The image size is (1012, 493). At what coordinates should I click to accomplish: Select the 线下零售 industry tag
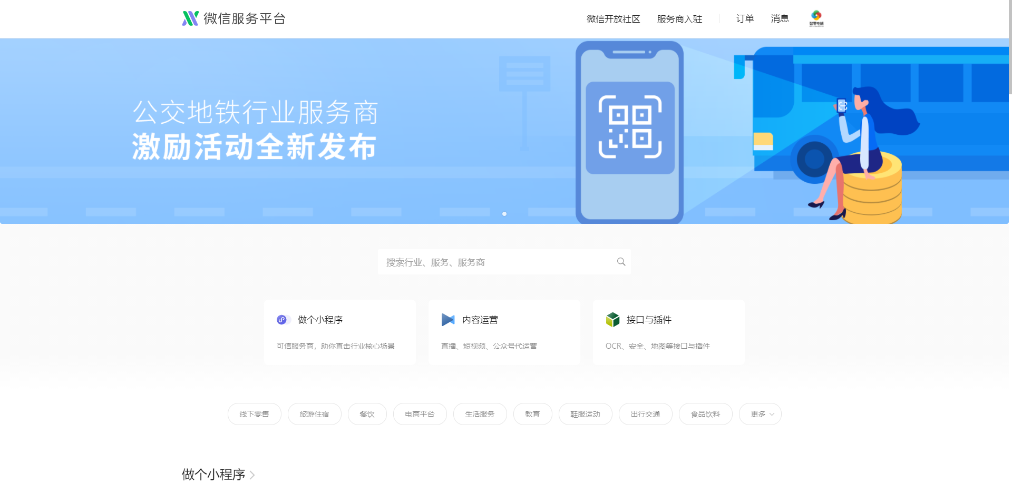tap(255, 414)
